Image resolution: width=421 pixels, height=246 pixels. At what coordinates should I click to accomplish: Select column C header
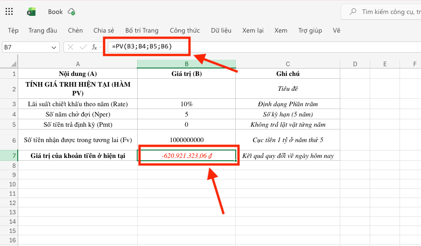[x=288, y=64]
